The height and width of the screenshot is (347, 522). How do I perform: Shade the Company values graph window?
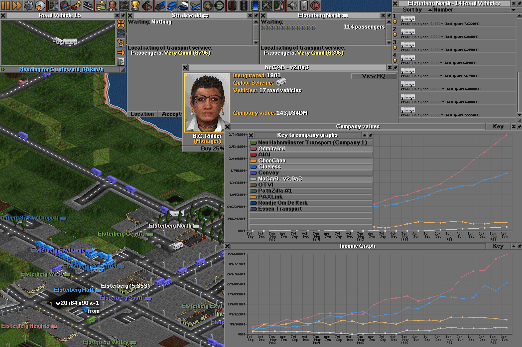point(513,127)
